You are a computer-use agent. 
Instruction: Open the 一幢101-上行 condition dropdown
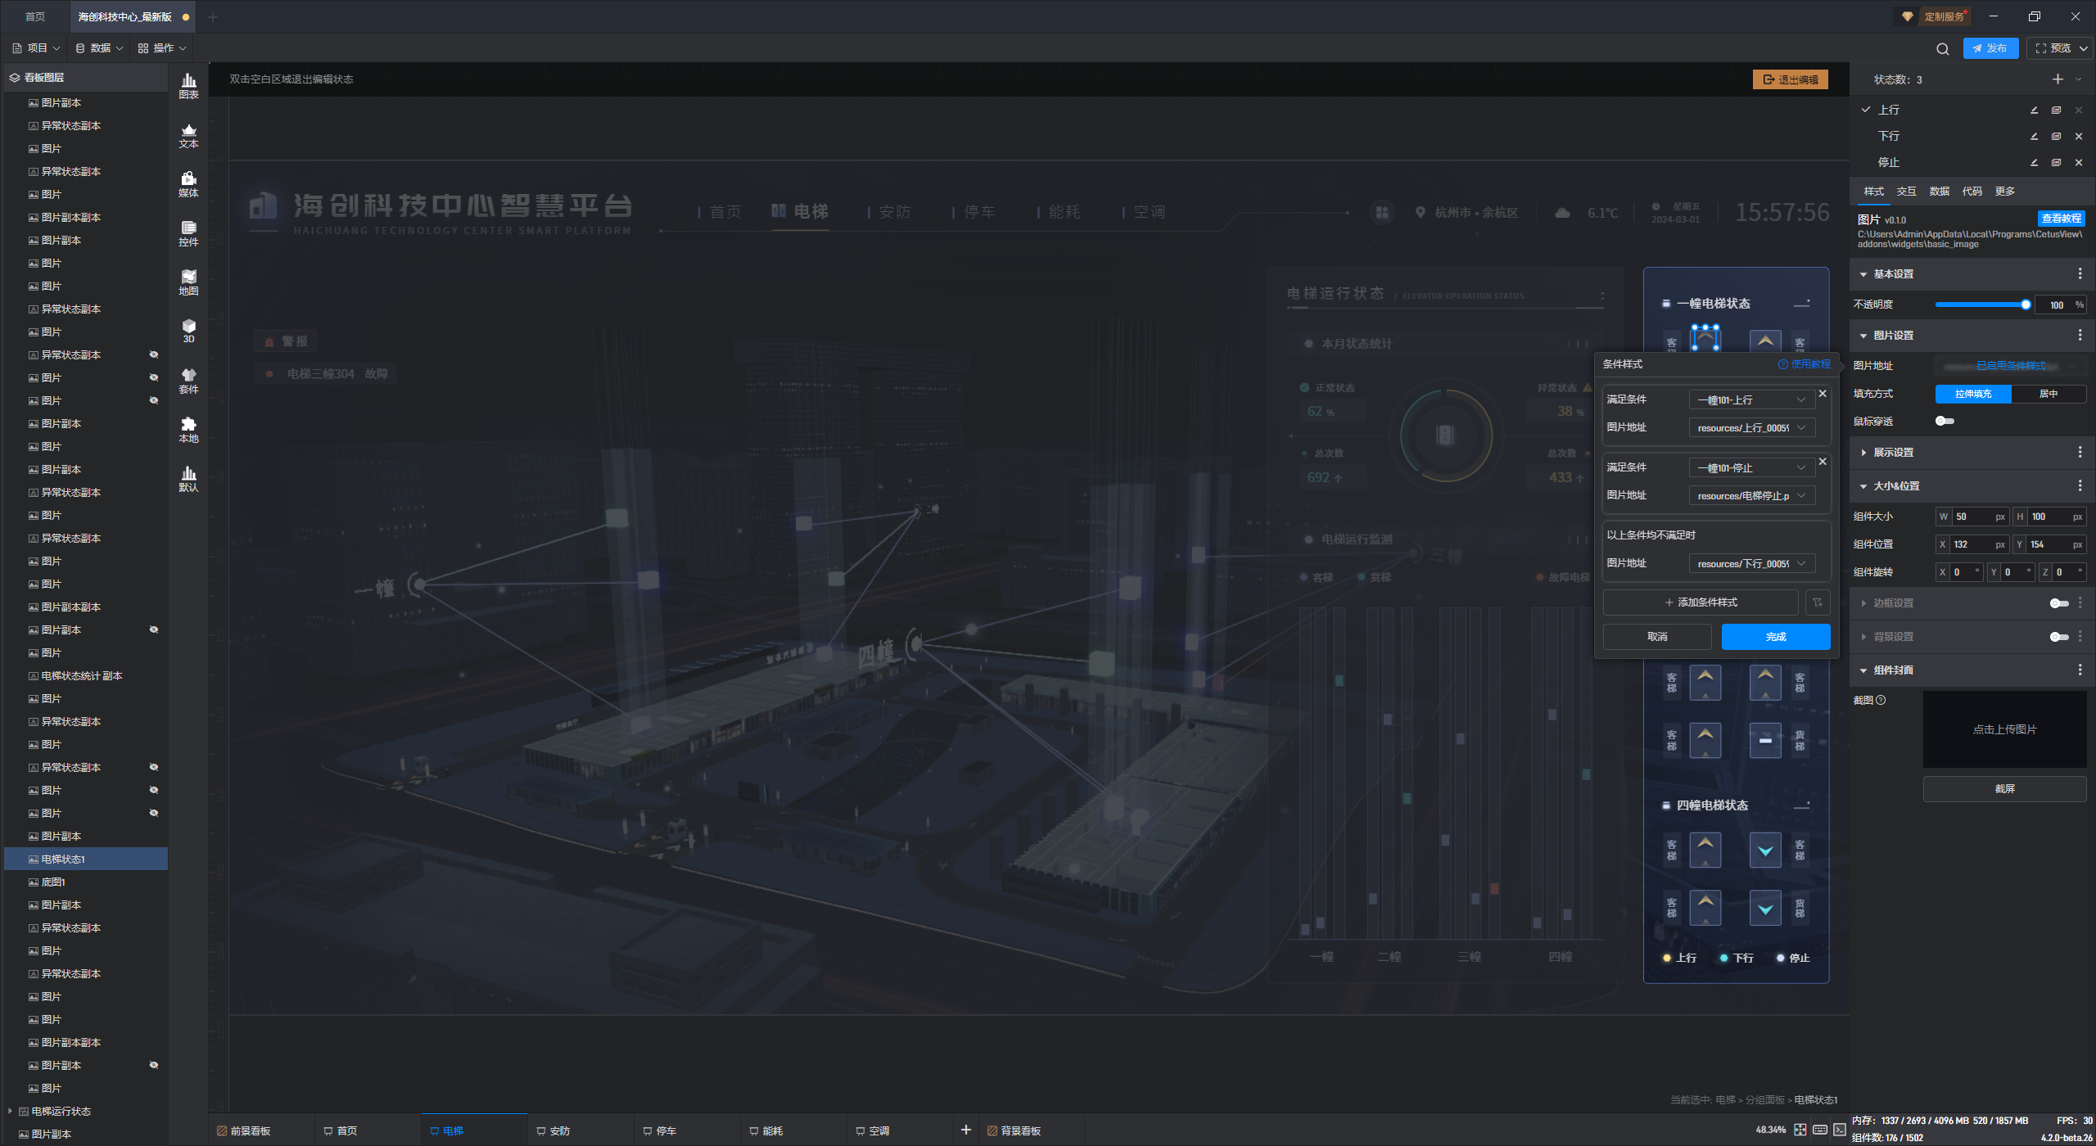coord(1751,399)
